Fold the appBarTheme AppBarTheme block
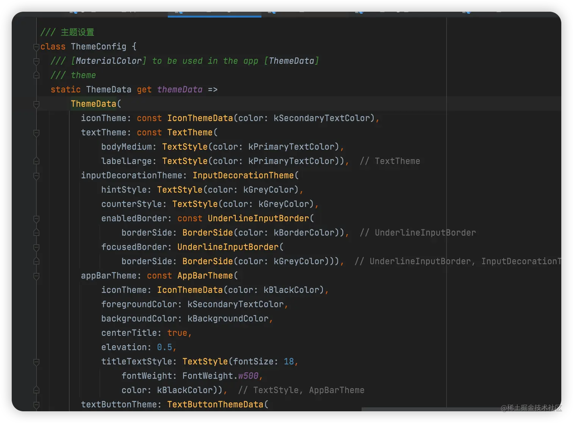 [36, 276]
